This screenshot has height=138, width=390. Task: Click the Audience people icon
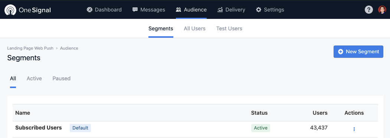pos(178,10)
